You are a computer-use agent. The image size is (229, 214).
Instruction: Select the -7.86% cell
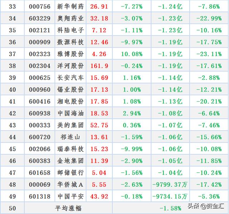[209, 6]
